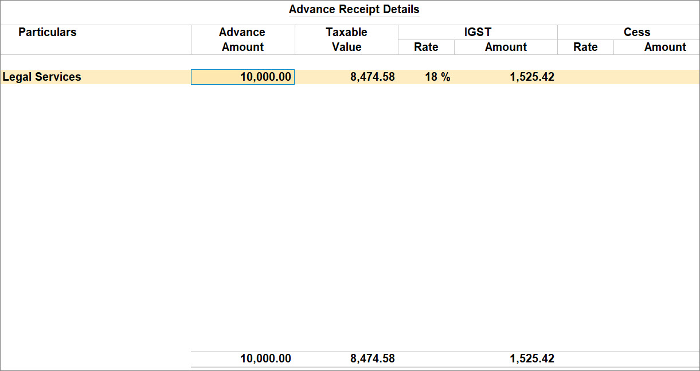Click the Rate subheader under IGST
The image size is (700, 371).
click(426, 47)
